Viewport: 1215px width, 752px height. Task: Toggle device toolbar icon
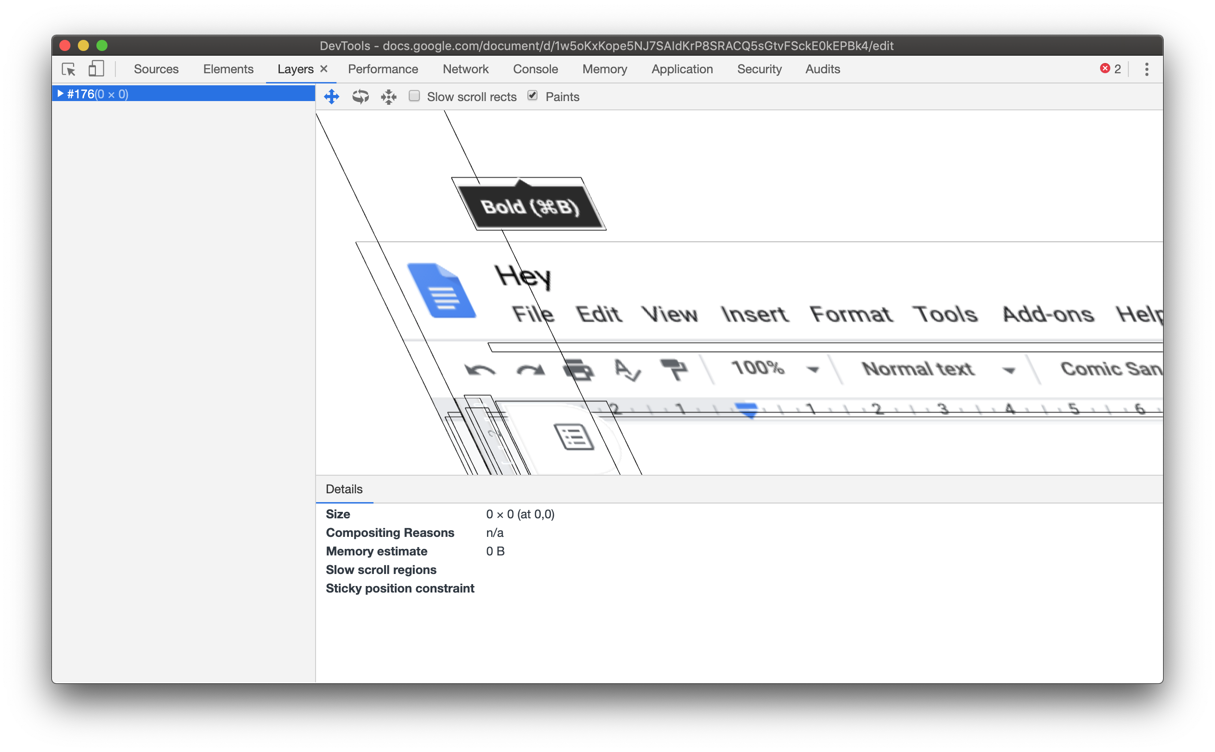96,69
